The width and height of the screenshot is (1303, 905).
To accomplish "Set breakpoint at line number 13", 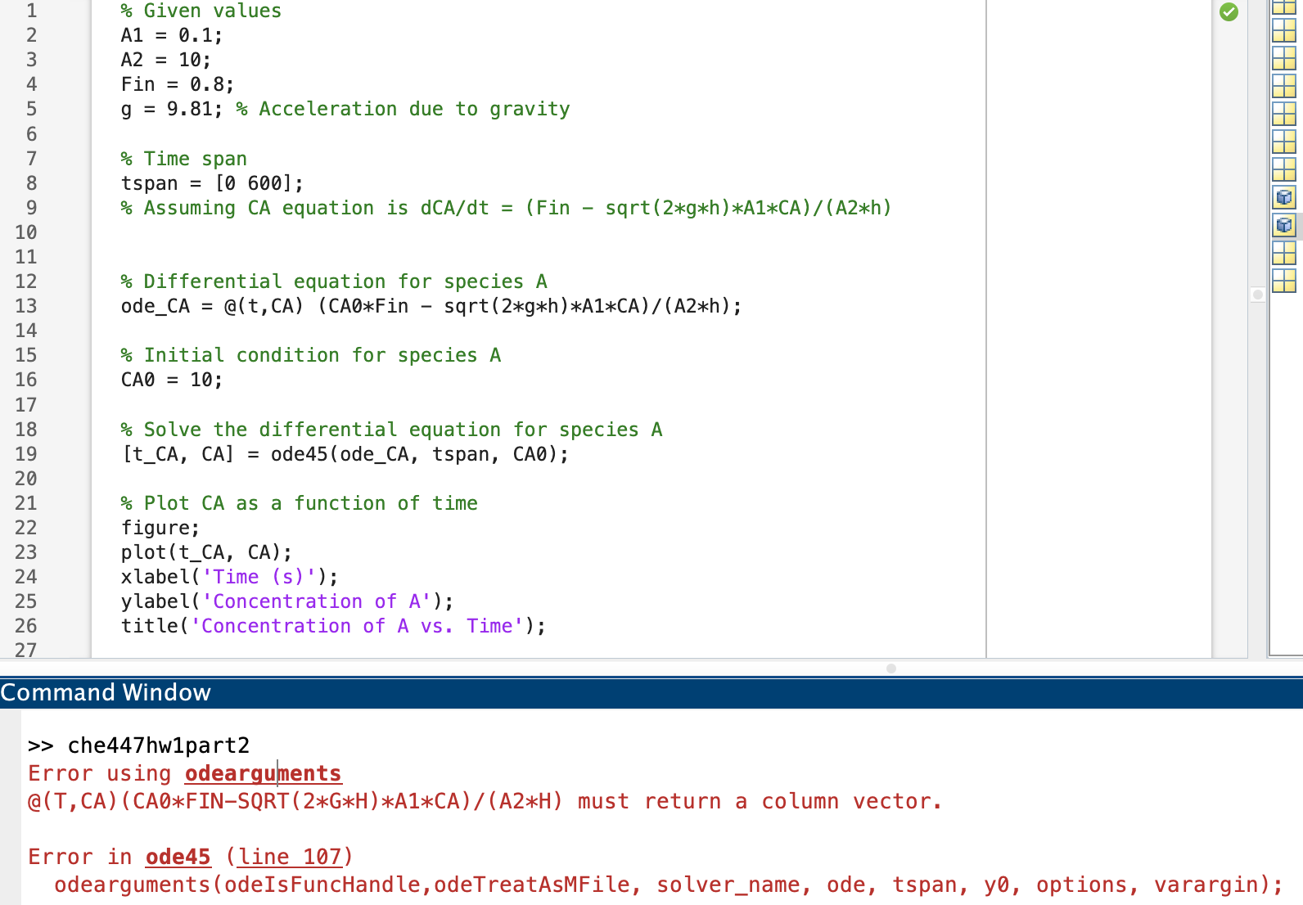I will pyautogui.click(x=26, y=306).
